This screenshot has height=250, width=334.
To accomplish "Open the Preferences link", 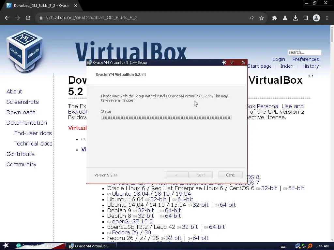I will click(305, 59).
